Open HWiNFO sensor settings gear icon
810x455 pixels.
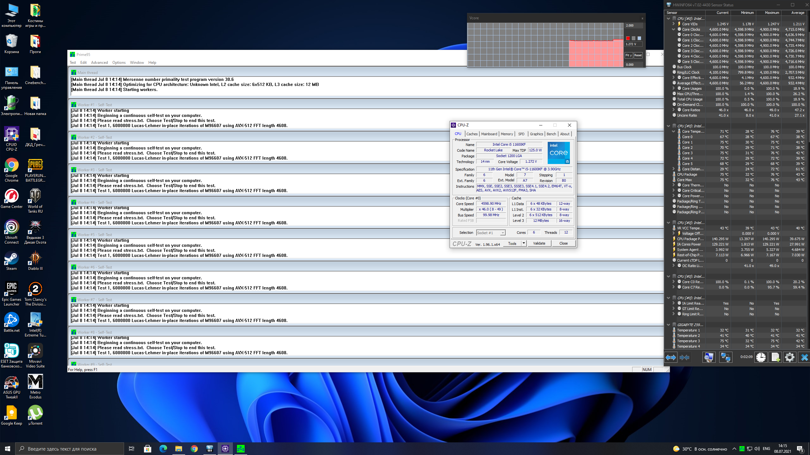pyautogui.click(x=790, y=357)
